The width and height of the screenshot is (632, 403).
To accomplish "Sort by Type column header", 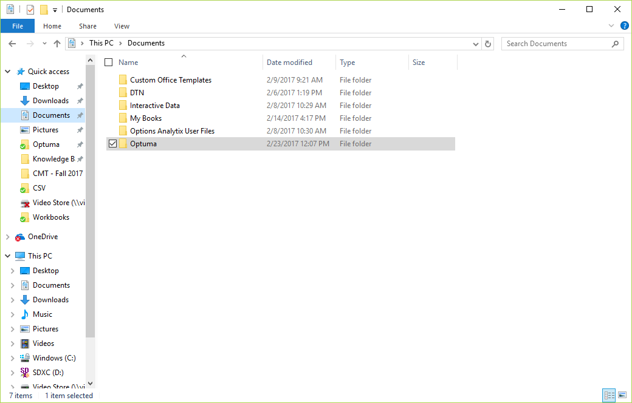I will click(347, 63).
